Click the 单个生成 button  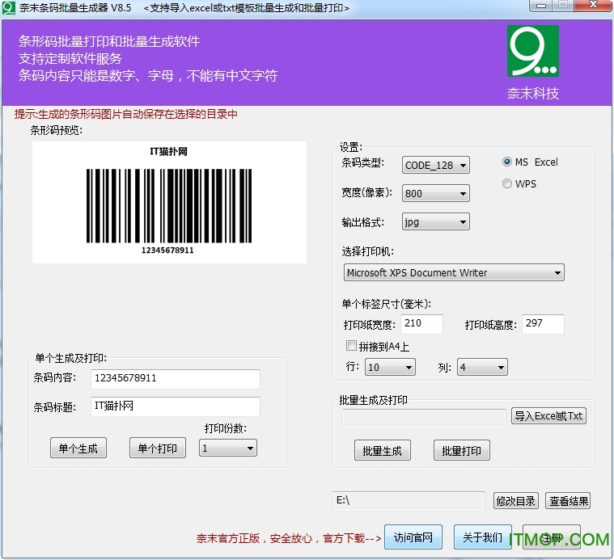pyautogui.click(x=78, y=448)
